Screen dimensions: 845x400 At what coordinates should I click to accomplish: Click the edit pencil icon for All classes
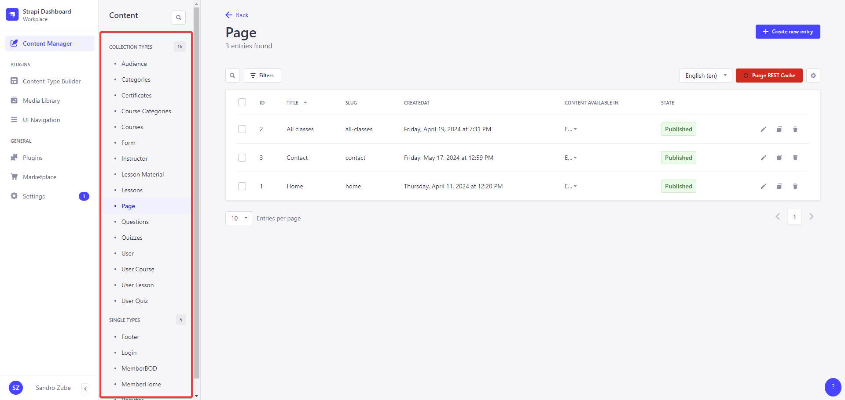(x=763, y=129)
